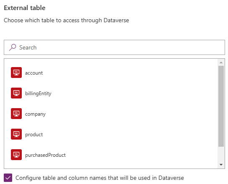The height and width of the screenshot is (184, 228).
Task: Click the scrollbar down arrow
Action: click(221, 165)
